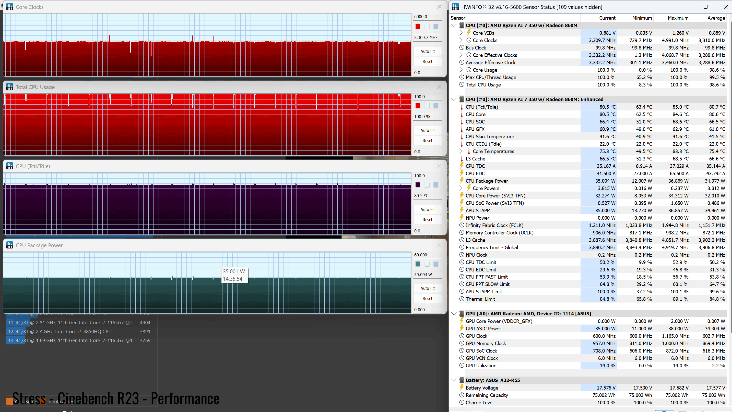Image resolution: width=732 pixels, height=412 pixels.
Task: Click the lightning icon beside NPU Power
Action: [462, 217]
